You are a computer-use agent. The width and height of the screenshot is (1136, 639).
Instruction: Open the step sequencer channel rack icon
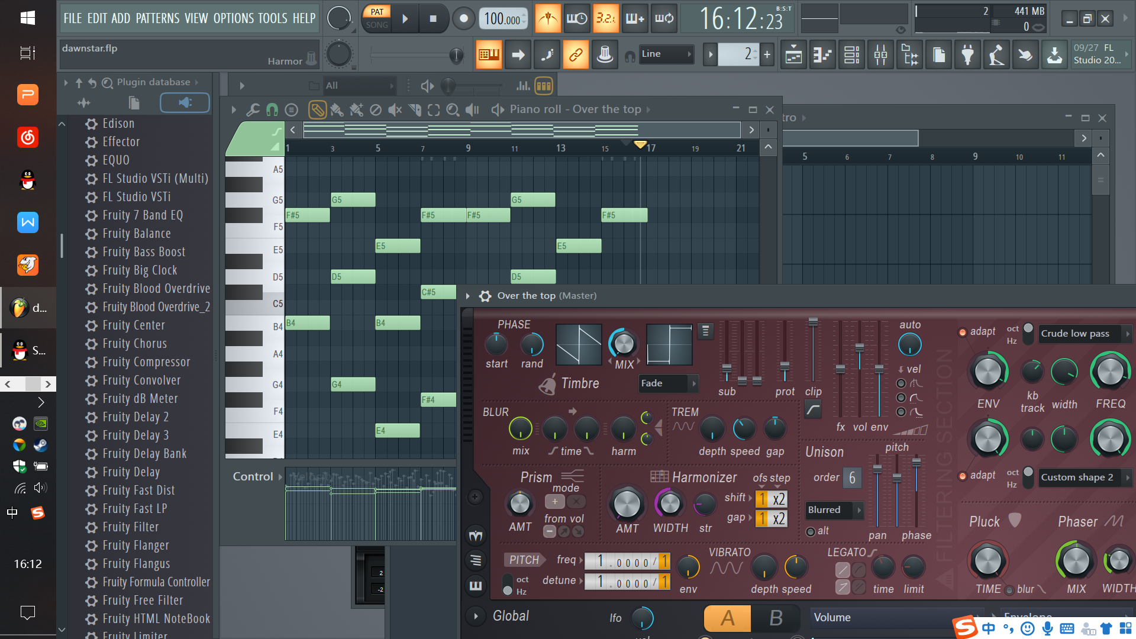[851, 55]
